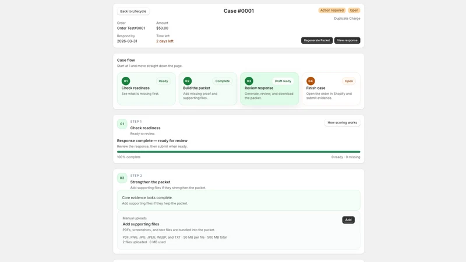Click the 01 circle in case flow

point(126,81)
